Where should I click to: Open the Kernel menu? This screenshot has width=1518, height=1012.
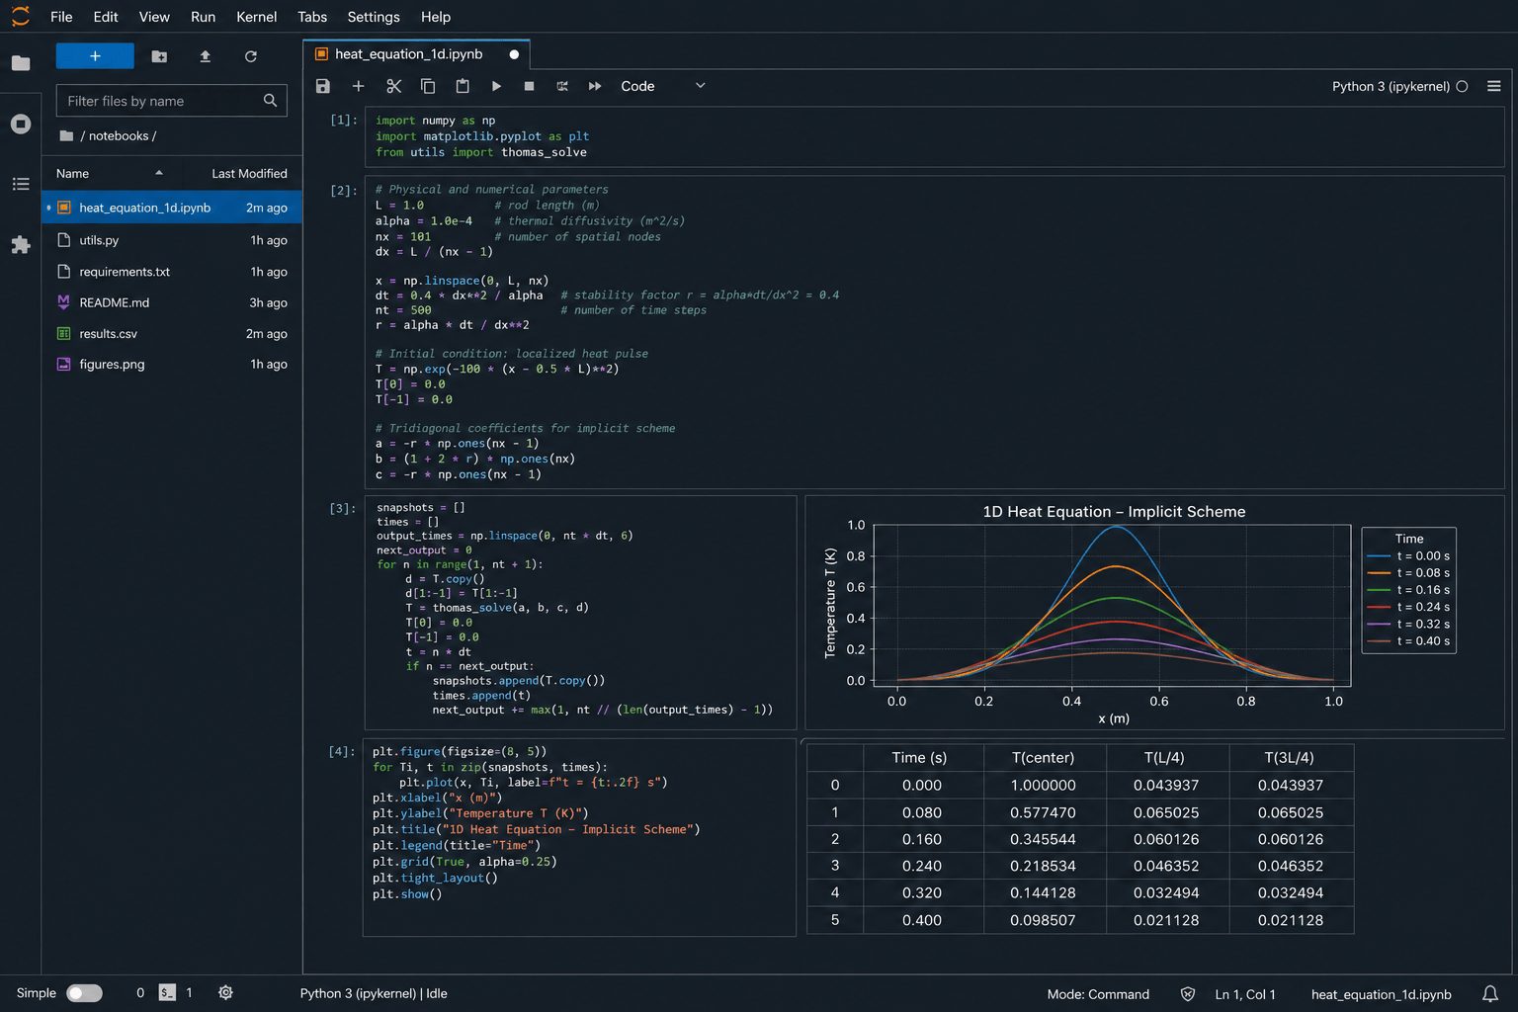257,17
